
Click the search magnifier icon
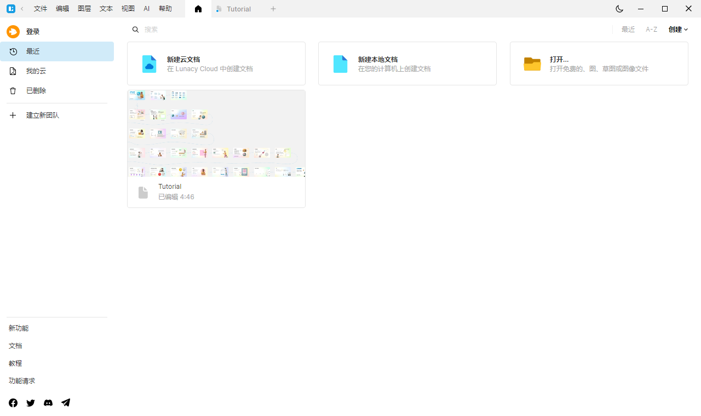tap(135, 29)
